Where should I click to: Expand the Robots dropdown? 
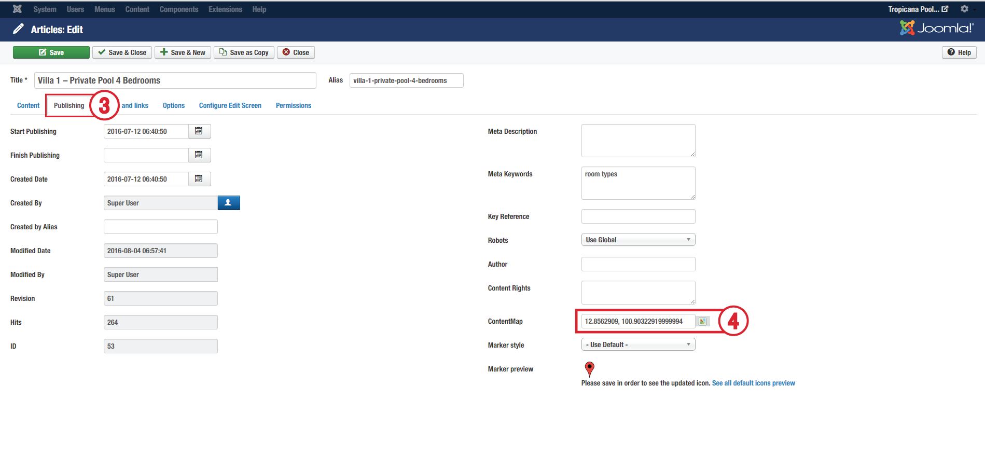[638, 240]
